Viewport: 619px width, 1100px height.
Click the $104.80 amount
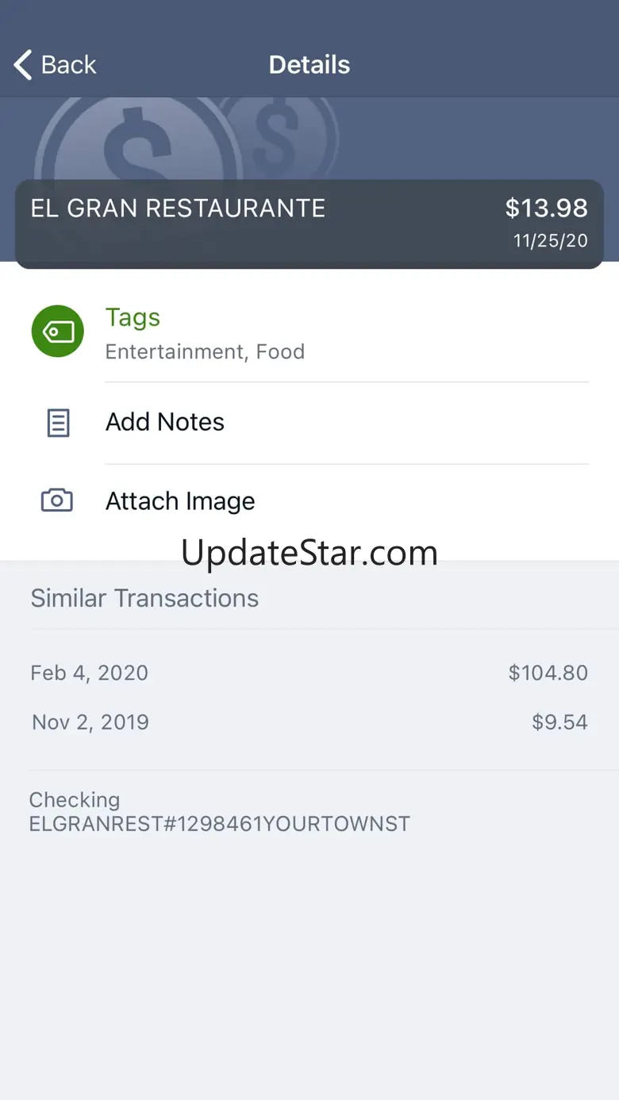[x=548, y=673]
